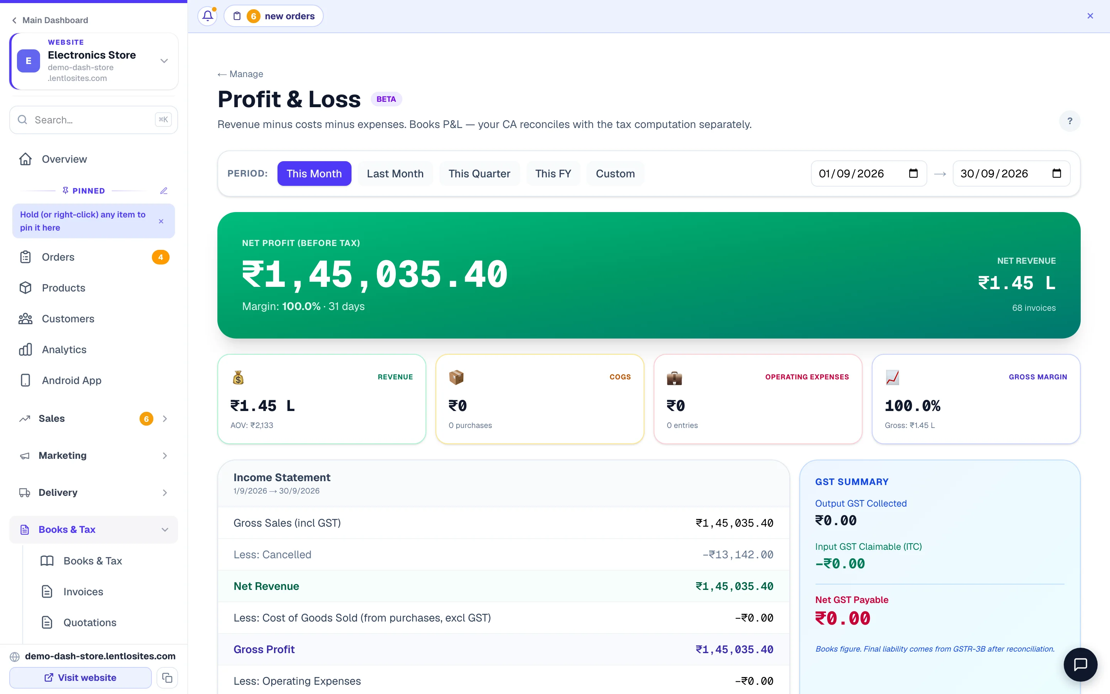This screenshot has width=1110, height=694.
Task: Select This Month period
Action: click(x=314, y=173)
